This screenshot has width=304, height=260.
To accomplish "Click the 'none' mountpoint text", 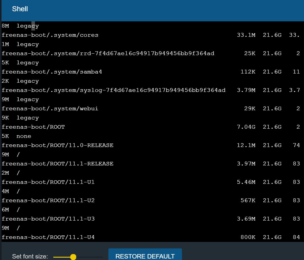I will (x=24, y=136).
